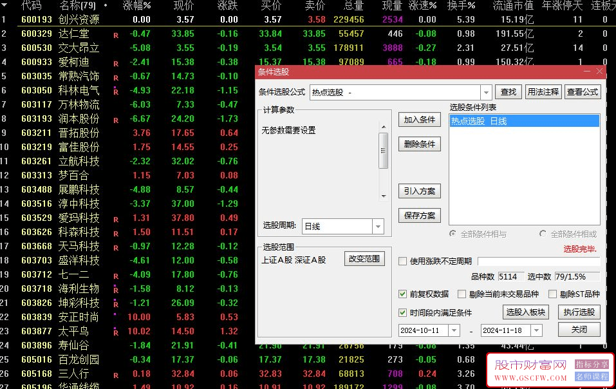
Task: Click the parameter list scrollbar thumb
Action: (384, 151)
